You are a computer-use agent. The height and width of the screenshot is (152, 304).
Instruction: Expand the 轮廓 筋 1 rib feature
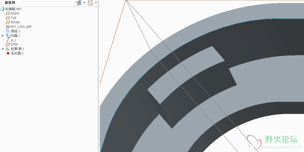(x=3, y=49)
